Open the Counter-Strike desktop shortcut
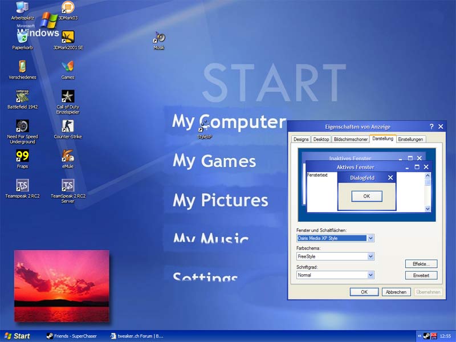Screen dimensions: 456x342 click(x=68, y=127)
